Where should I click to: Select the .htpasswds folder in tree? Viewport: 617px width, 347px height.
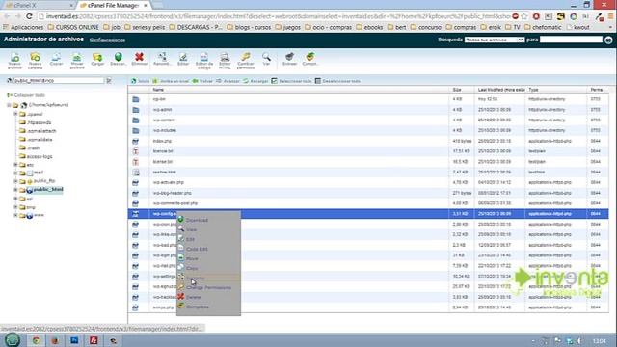click(x=39, y=122)
